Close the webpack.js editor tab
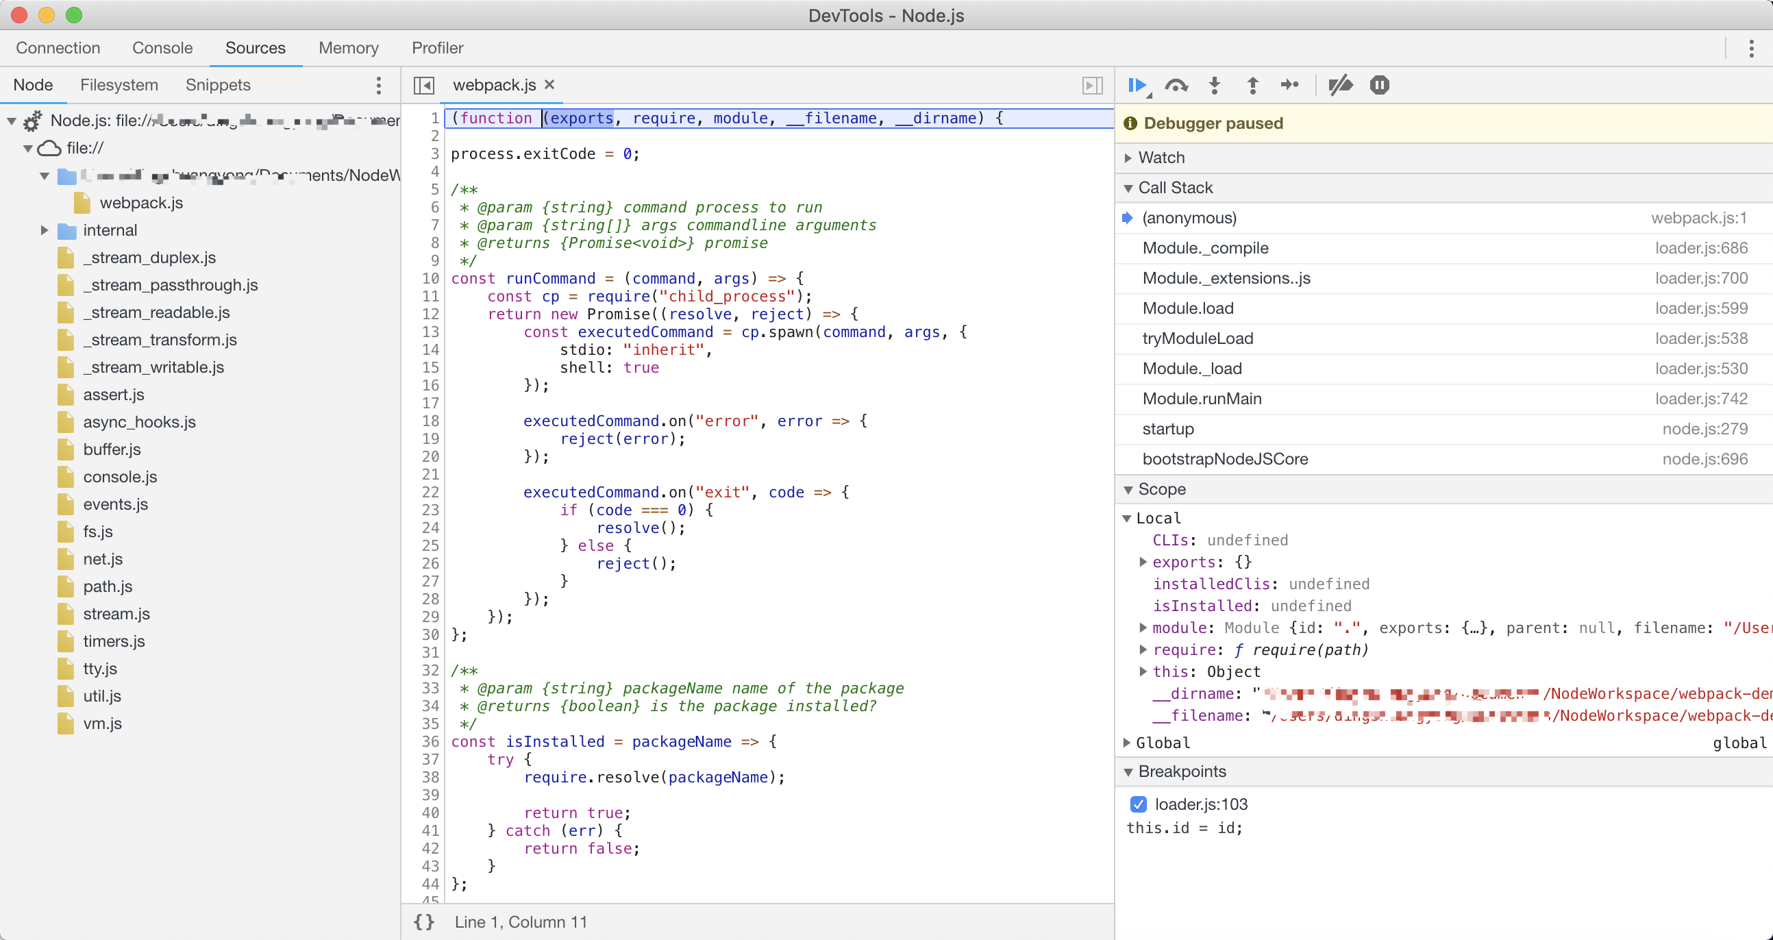1773x940 pixels. point(549,85)
